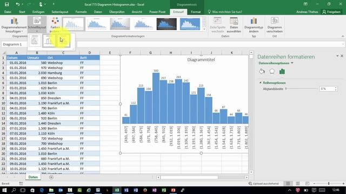Save the workbook with the disk icon
Image resolution: width=346 pixels, height=194 pixels.
pyautogui.click(x=7, y=4)
